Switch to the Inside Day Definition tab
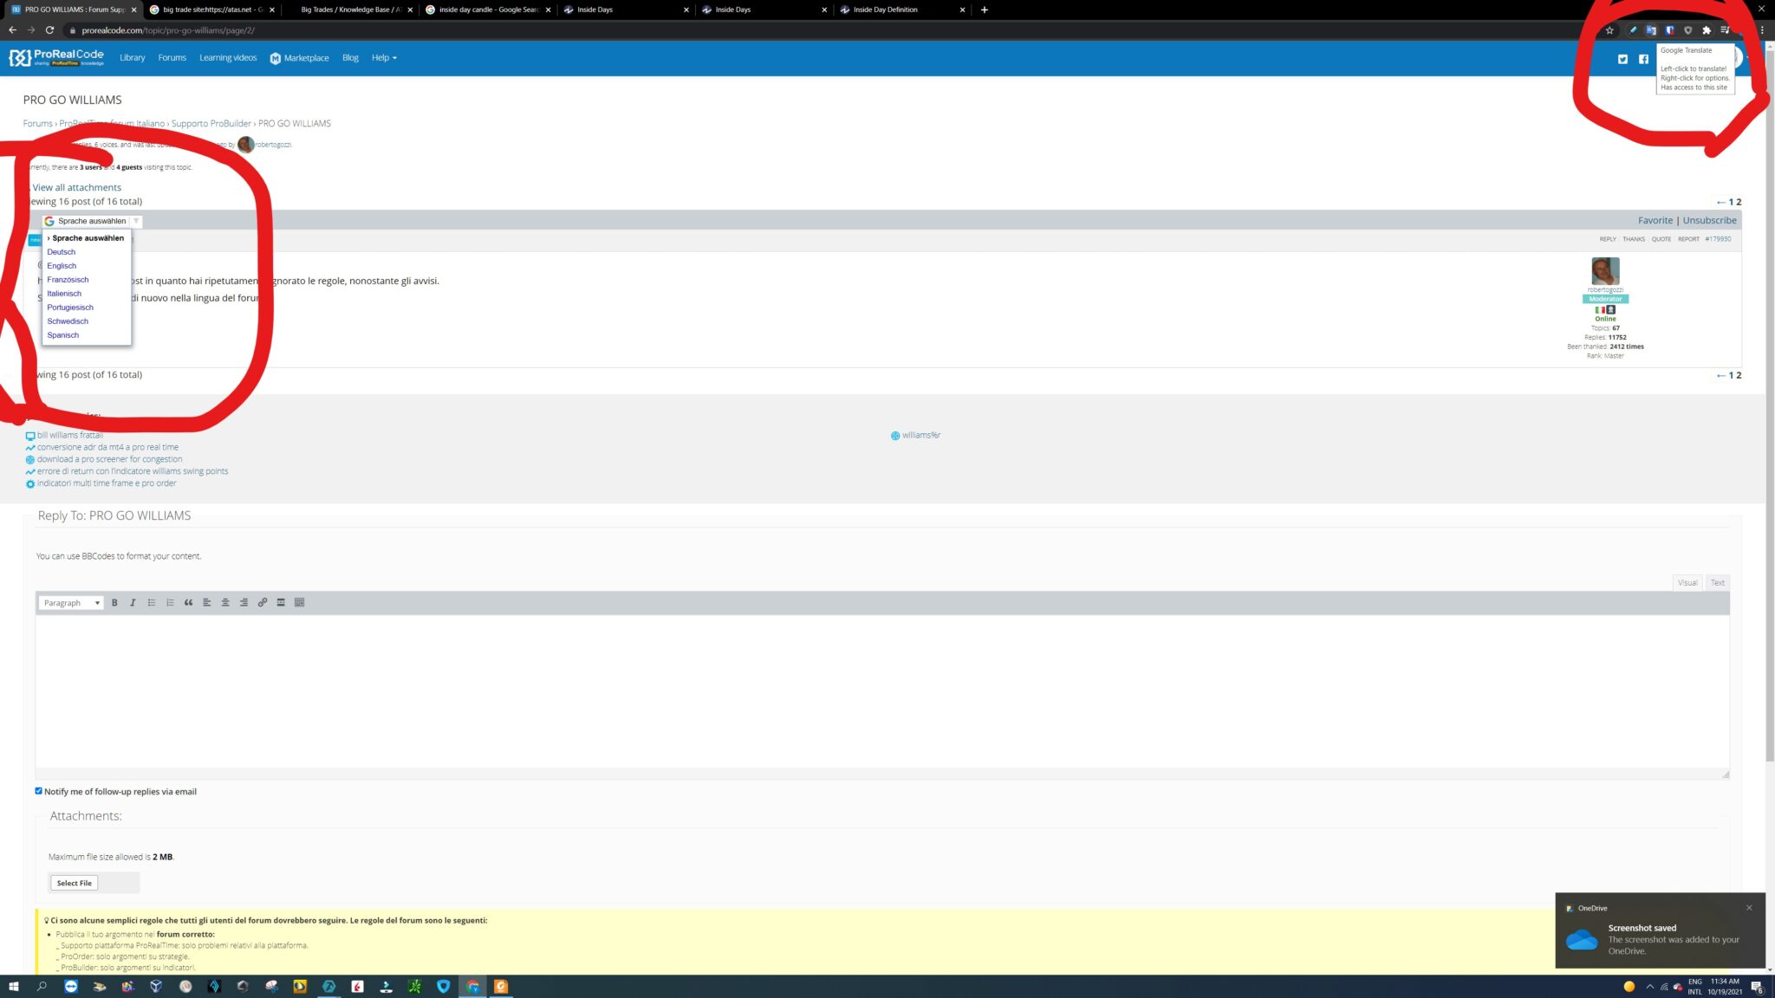Screen dimensions: 1775x998 885,10
